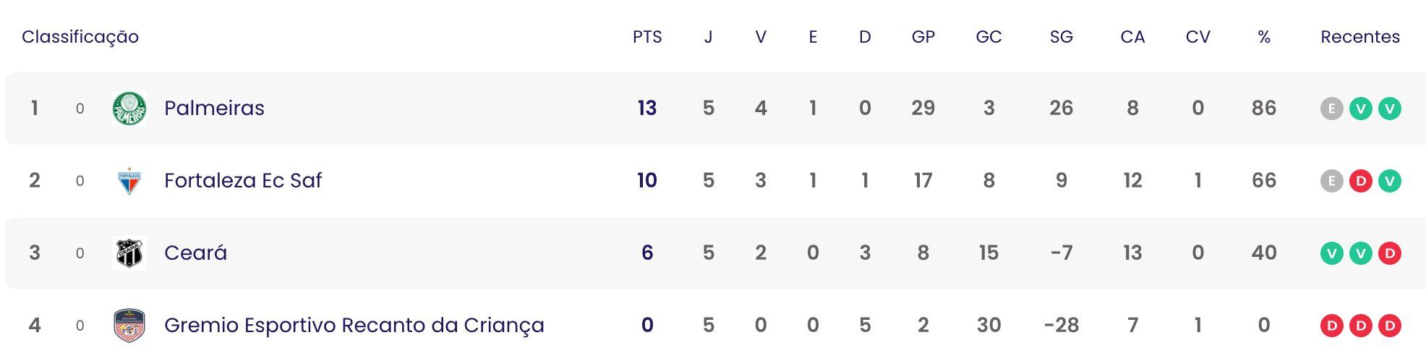
Task: Click the % column header
Action: coord(1263,37)
